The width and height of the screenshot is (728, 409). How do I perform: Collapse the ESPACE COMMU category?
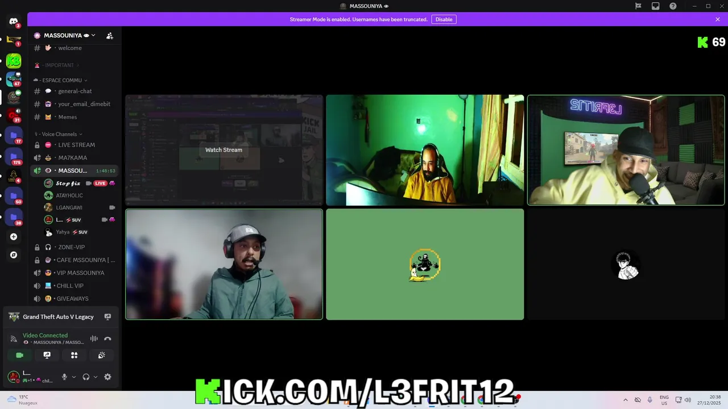tap(61, 80)
